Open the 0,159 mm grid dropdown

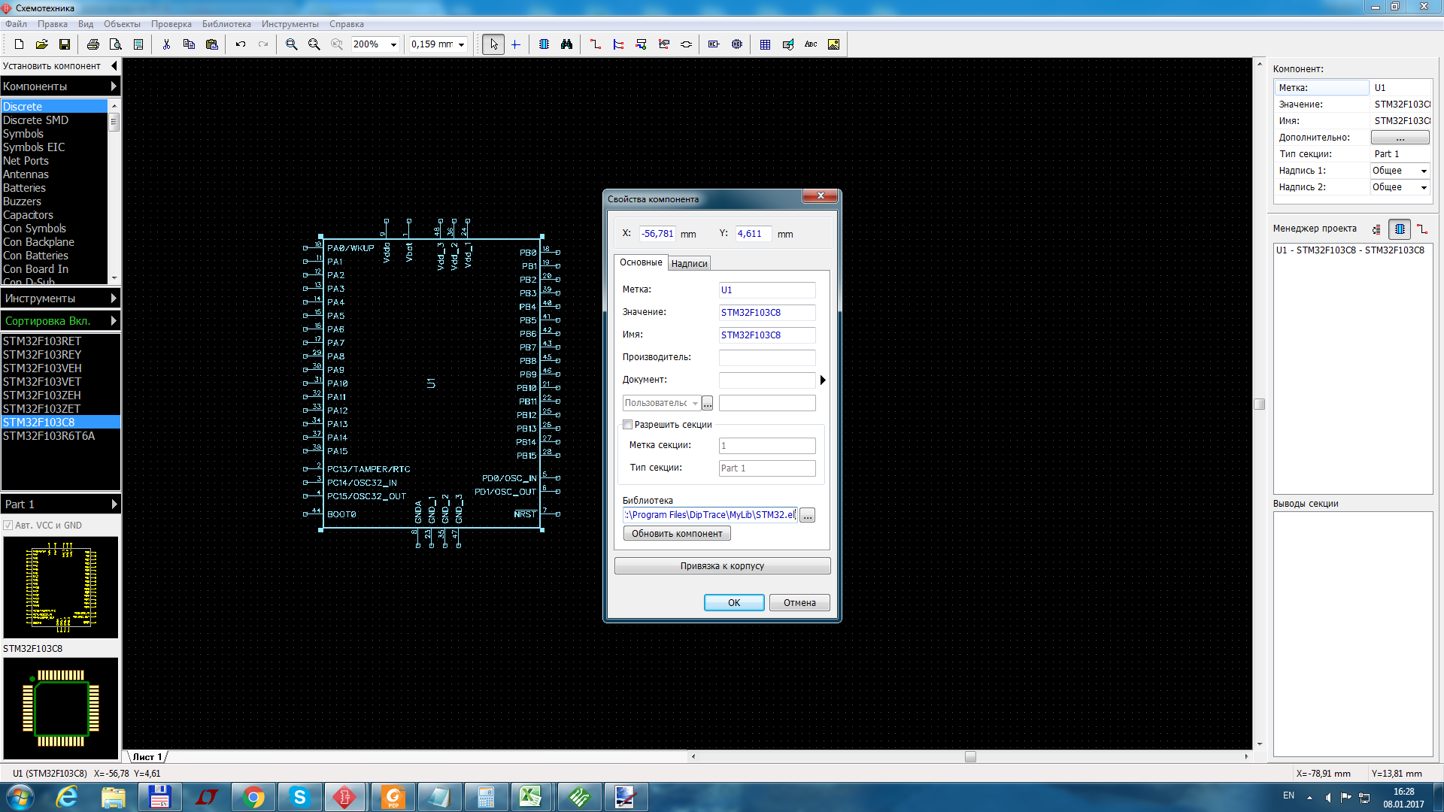(x=461, y=44)
